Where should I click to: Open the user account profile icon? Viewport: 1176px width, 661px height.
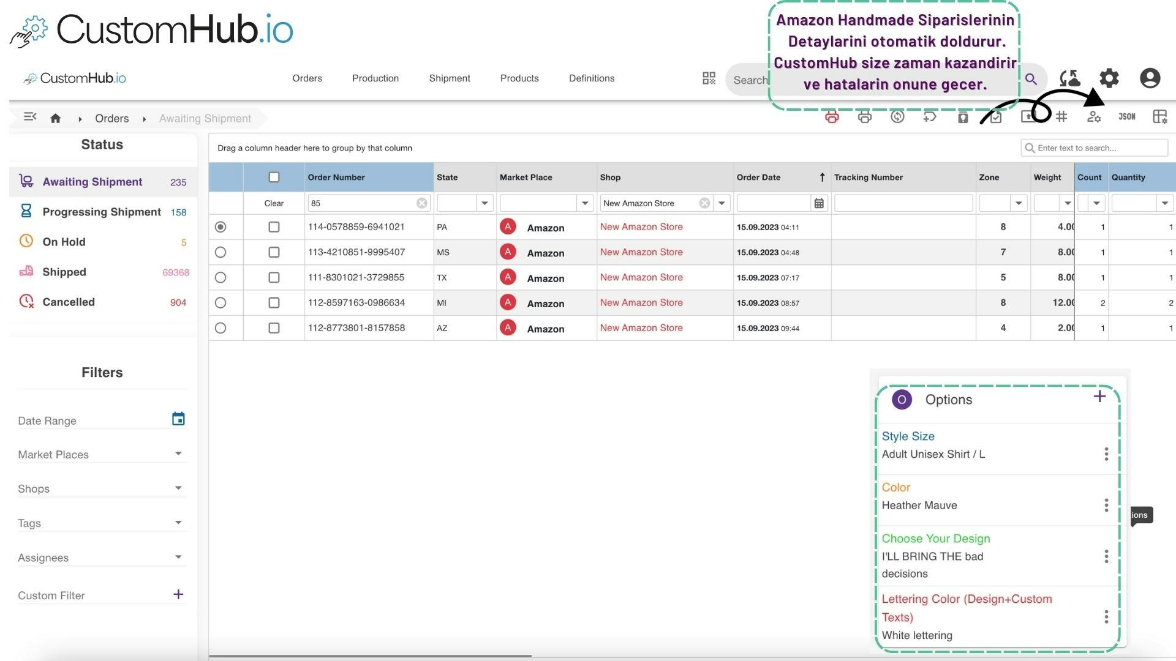tap(1150, 78)
